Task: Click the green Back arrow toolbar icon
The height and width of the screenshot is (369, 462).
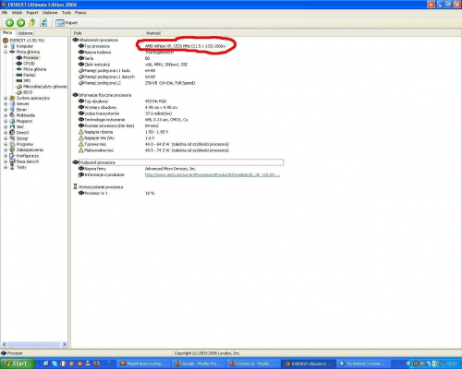Action: (x=9, y=22)
